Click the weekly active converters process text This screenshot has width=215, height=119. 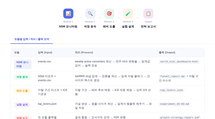[x=112, y=64]
